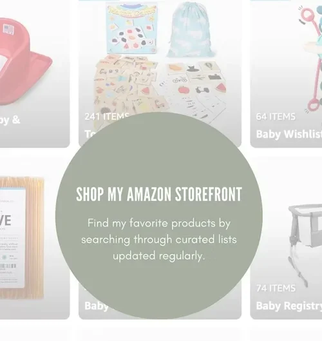Open the honey sticks product card
Viewport: 322px width, 341px height.
pyautogui.click(x=33, y=238)
